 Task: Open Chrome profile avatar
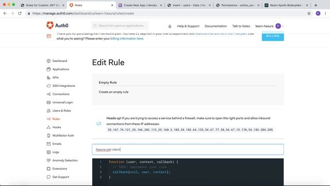pyautogui.click(x=318, y=13)
